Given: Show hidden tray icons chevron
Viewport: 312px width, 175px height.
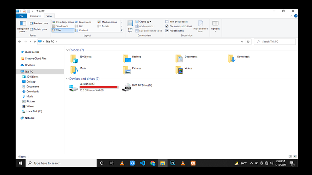Looking at the screenshot, I should tap(252, 163).
